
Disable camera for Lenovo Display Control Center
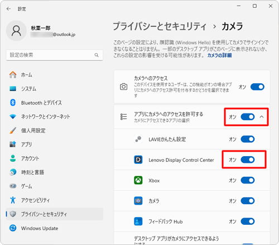pos(248,160)
